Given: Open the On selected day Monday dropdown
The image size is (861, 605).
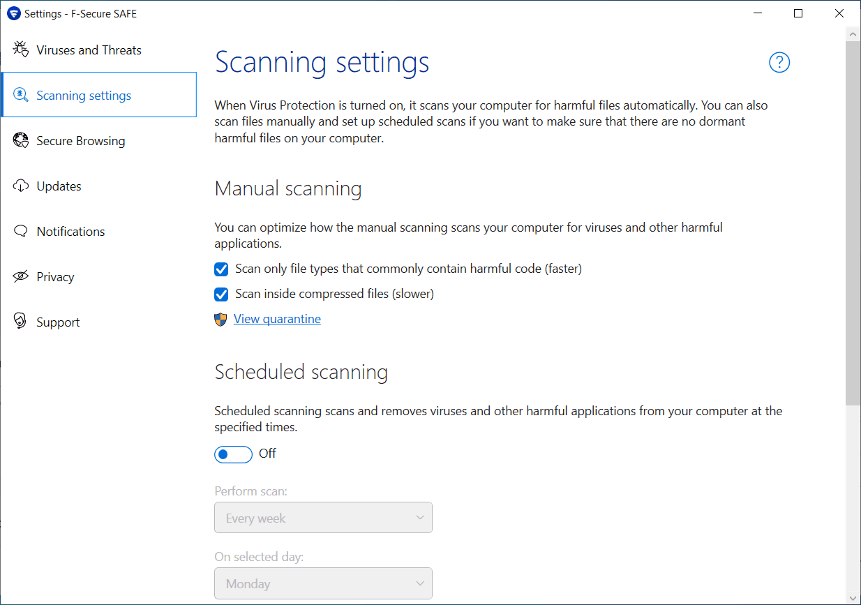Looking at the screenshot, I should tap(323, 583).
